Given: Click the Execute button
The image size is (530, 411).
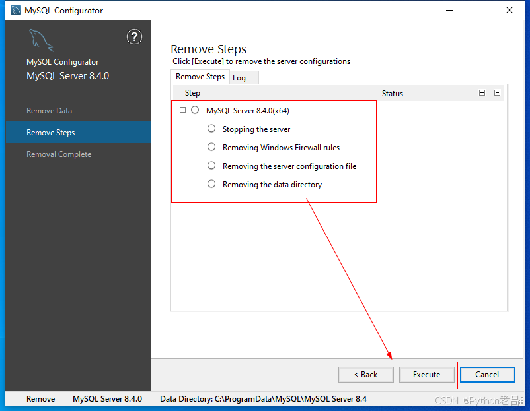Looking at the screenshot, I should tap(426, 375).
